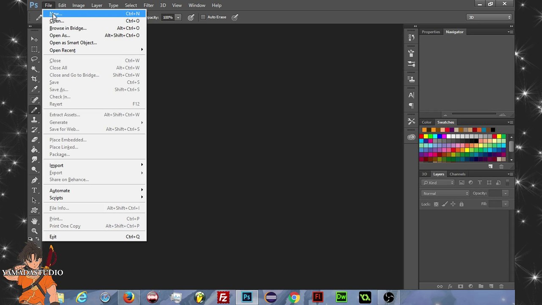Image resolution: width=542 pixels, height=305 pixels.
Task: Create new swatch in Swatches panel
Action: pyautogui.click(x=490, y=166)
